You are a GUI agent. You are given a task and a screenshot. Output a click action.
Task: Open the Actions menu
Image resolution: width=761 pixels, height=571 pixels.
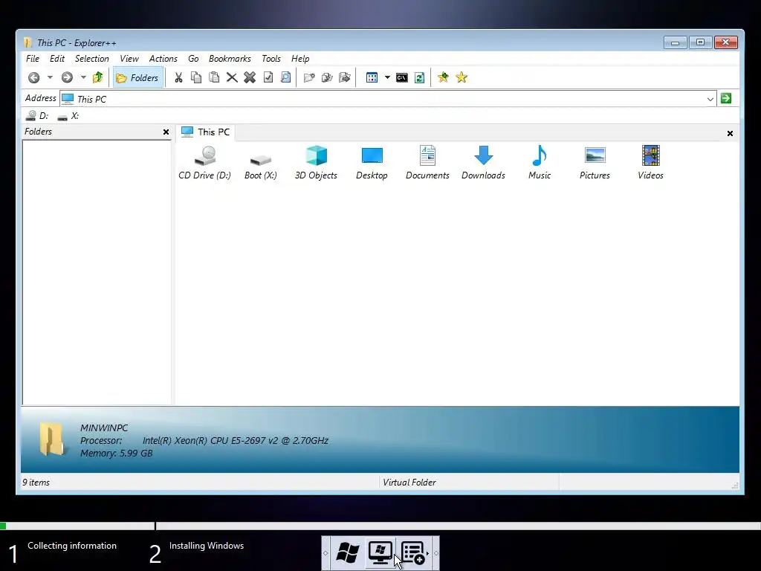[163, 59]
